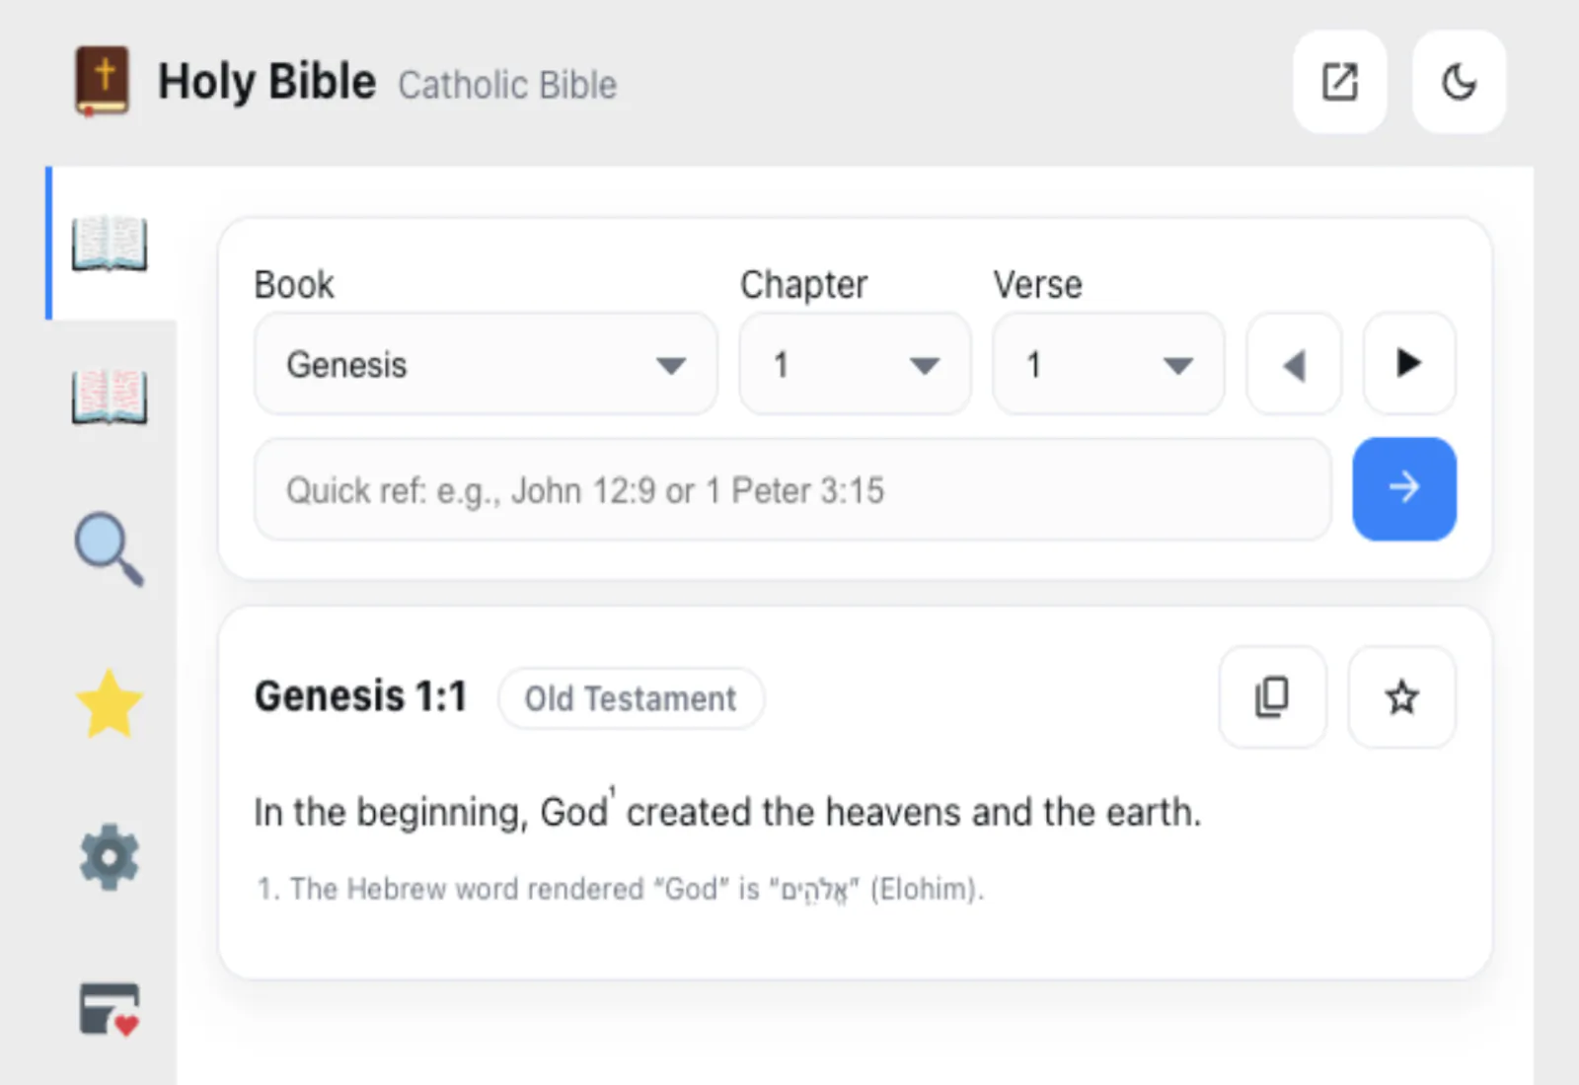Open the card with heart icon tab
Viewport: 1579px width, 1085px height.
110,1010
